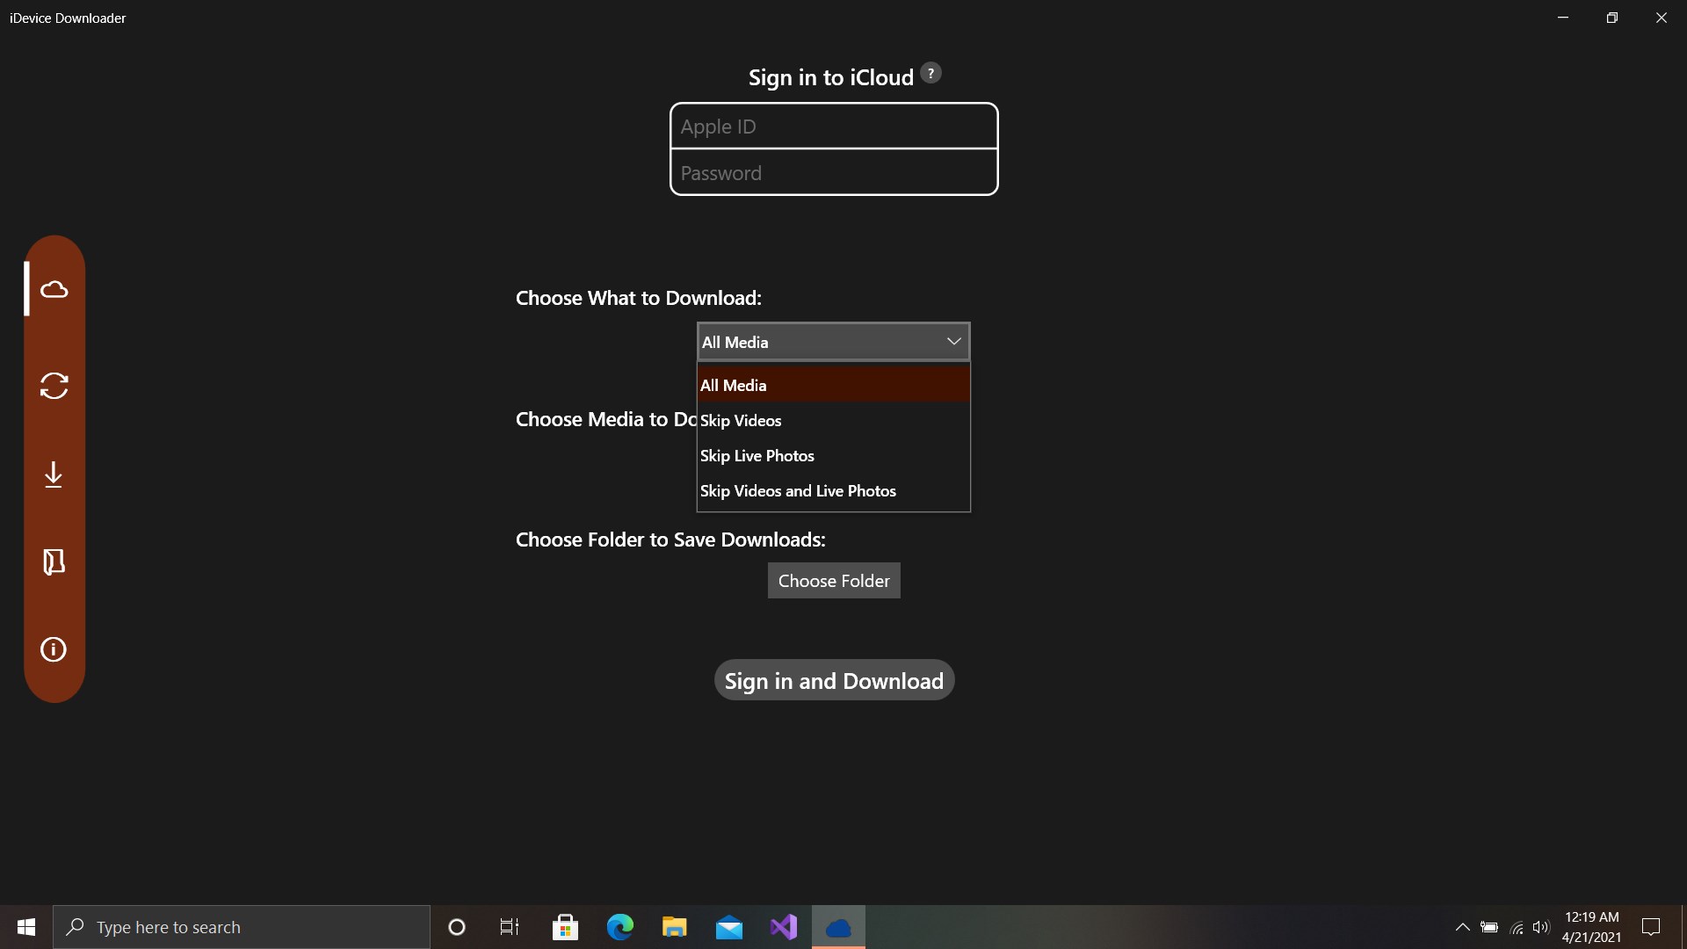This screenshot has height=949, width=1687.
Task: Pick Skip Videos and Live Photos
Action: tap(833, 490)
